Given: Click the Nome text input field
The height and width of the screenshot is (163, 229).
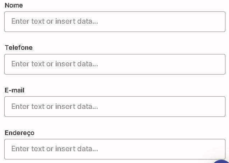Looking at the screenshot, I should coord(115,21).
